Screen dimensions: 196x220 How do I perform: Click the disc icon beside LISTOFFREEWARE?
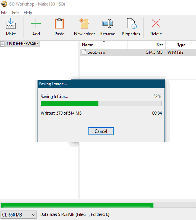(3, 44)
